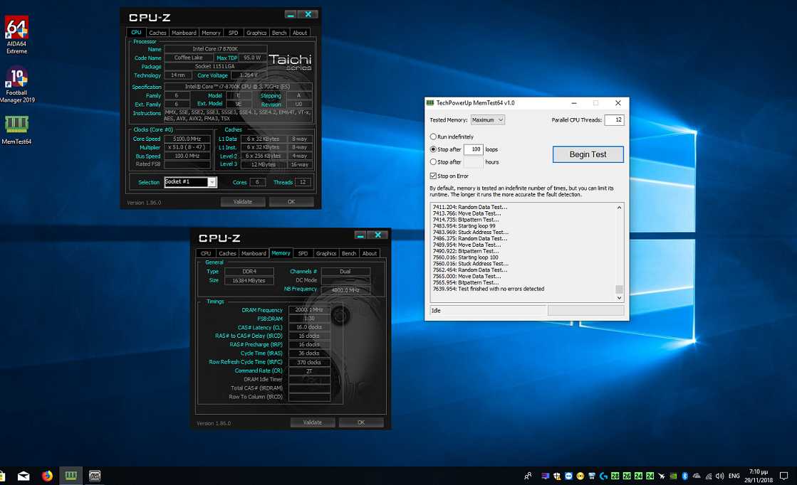Switch to Caches tab in top CPU-Z window
The image size is (797, 485).
(157, 33)
